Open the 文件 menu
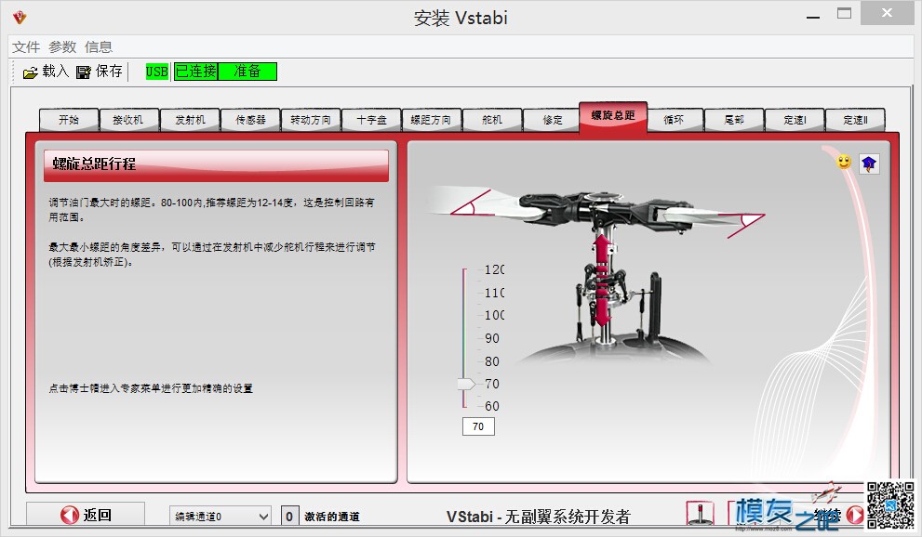Screen dimensions: 922x537 pyautogui.click(x=26, y=47)
